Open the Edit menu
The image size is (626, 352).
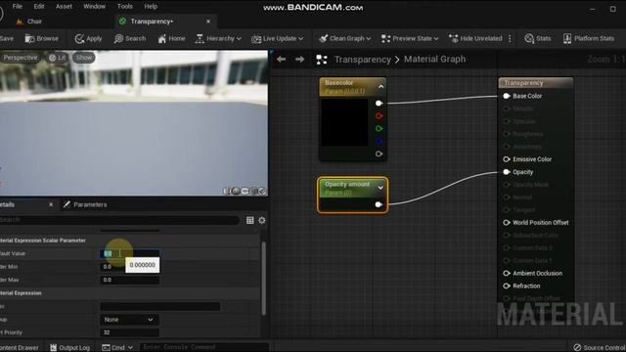tap(39, 7)
